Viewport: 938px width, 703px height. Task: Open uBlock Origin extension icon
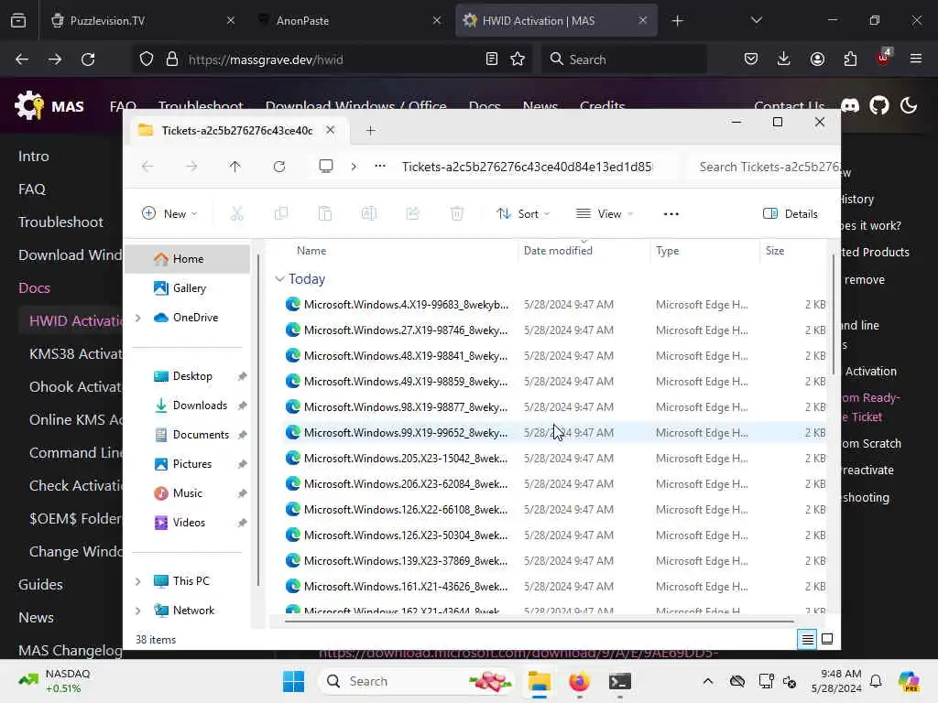pos(884,58)
